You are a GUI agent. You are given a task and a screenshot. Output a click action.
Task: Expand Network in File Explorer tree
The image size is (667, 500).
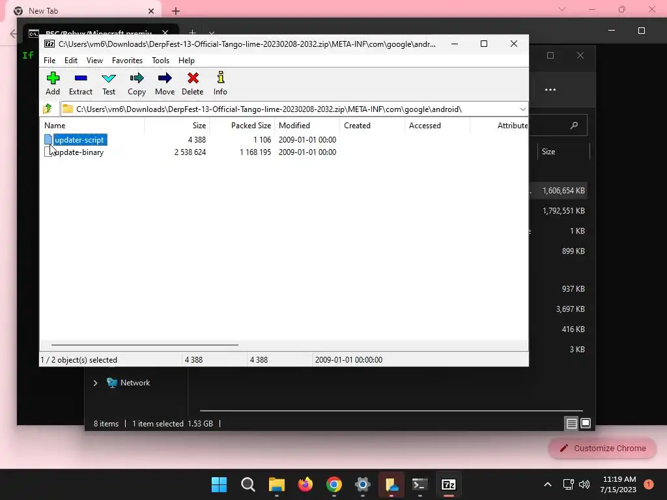pos(95,383)
